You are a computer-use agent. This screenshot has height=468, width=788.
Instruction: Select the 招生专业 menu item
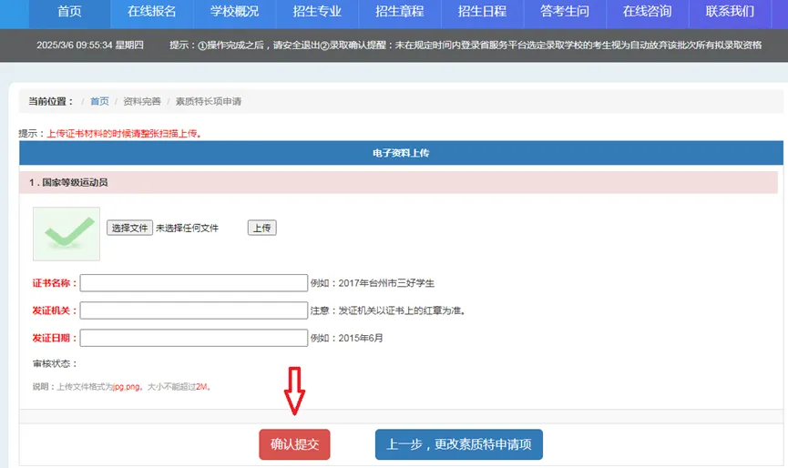pos(317,12)
